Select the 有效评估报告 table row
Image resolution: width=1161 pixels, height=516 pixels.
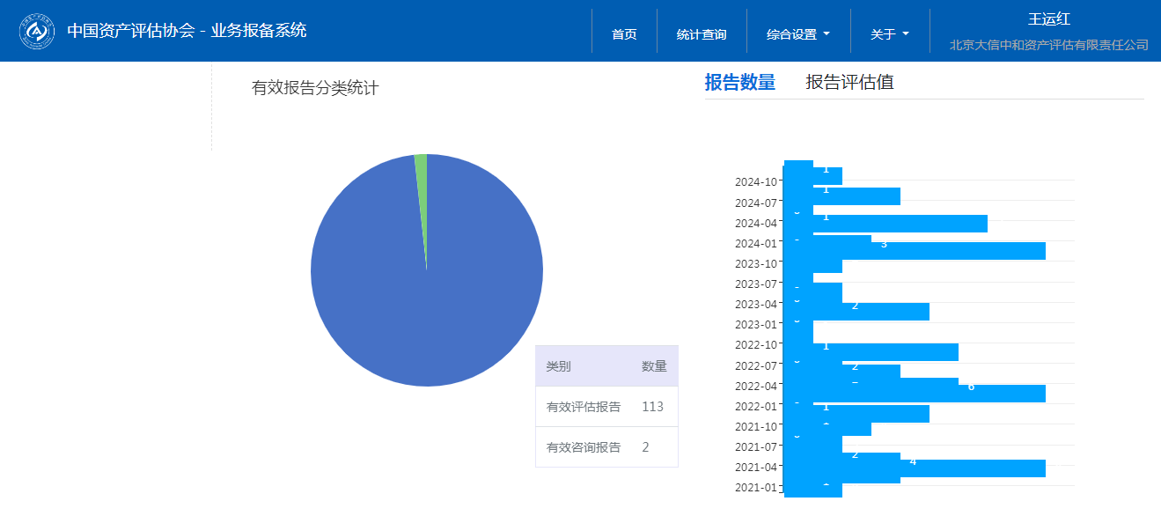click(606, 407)
